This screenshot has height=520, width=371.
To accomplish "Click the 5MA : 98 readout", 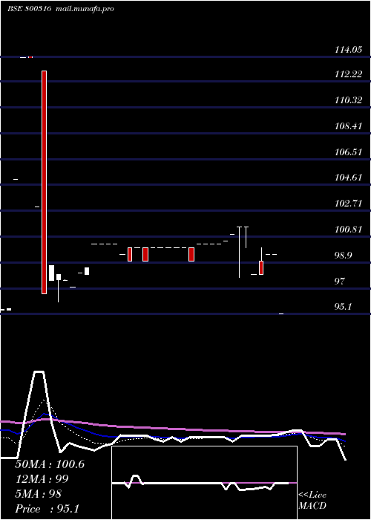I will point(38,494).
